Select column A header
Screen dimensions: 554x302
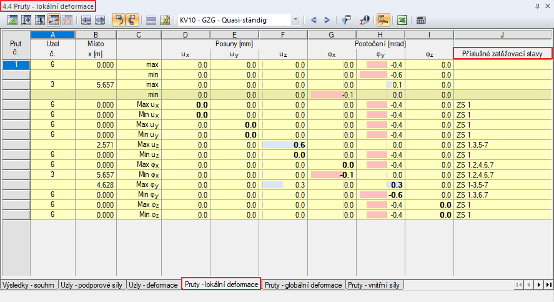pyautogui.click(x=52, y=34)
